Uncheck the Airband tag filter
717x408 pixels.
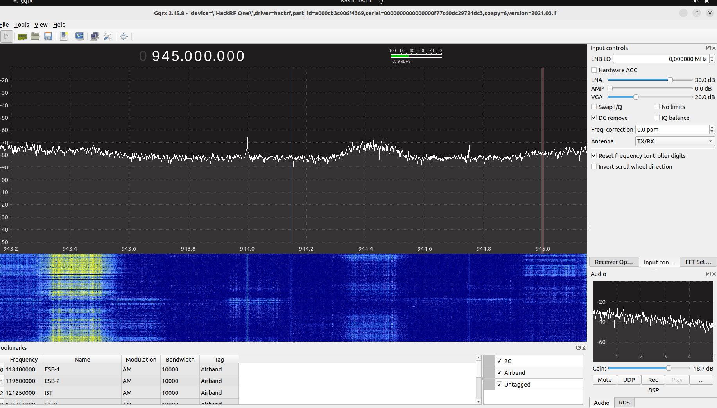point(499,372)
